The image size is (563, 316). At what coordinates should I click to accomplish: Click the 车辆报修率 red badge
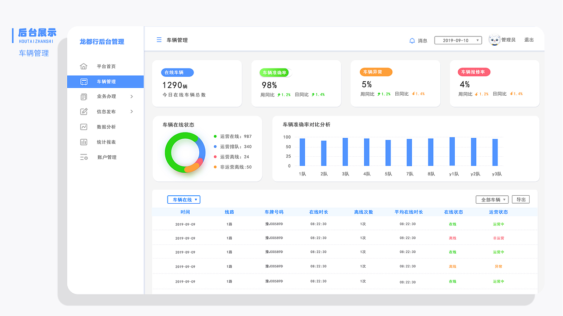(474, 72)
